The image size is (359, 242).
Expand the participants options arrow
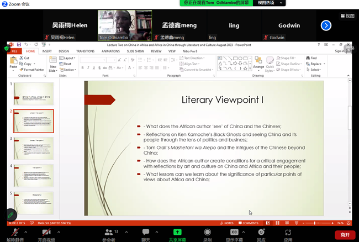pos(126,232)
